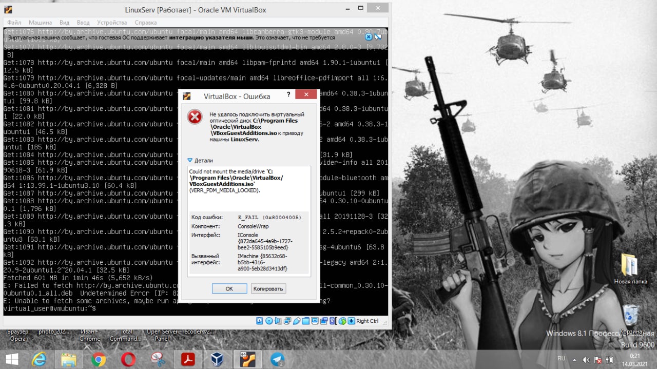Screen dimensions: 657x369
Task: Click the RU language indicator
Action: coord(561,358)
